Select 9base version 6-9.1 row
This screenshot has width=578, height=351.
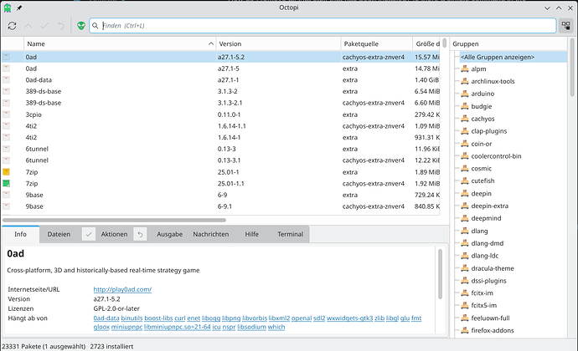point(221,206)
